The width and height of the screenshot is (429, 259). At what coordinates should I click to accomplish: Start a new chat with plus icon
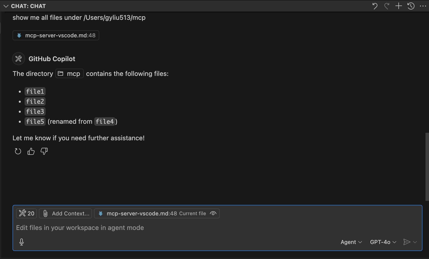coord(398,6)
